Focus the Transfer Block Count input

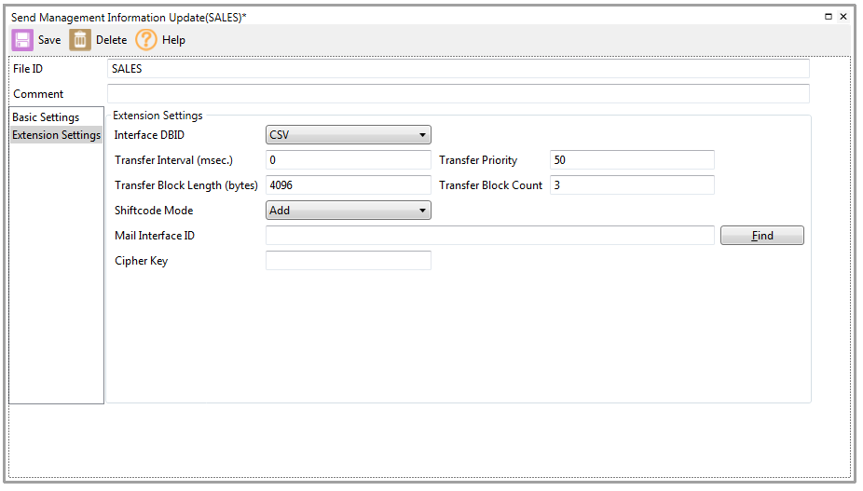coord(631,185)
